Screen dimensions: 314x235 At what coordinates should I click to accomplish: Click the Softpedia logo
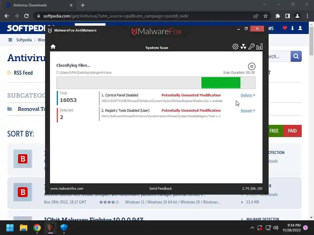click(x=26, y=28)
